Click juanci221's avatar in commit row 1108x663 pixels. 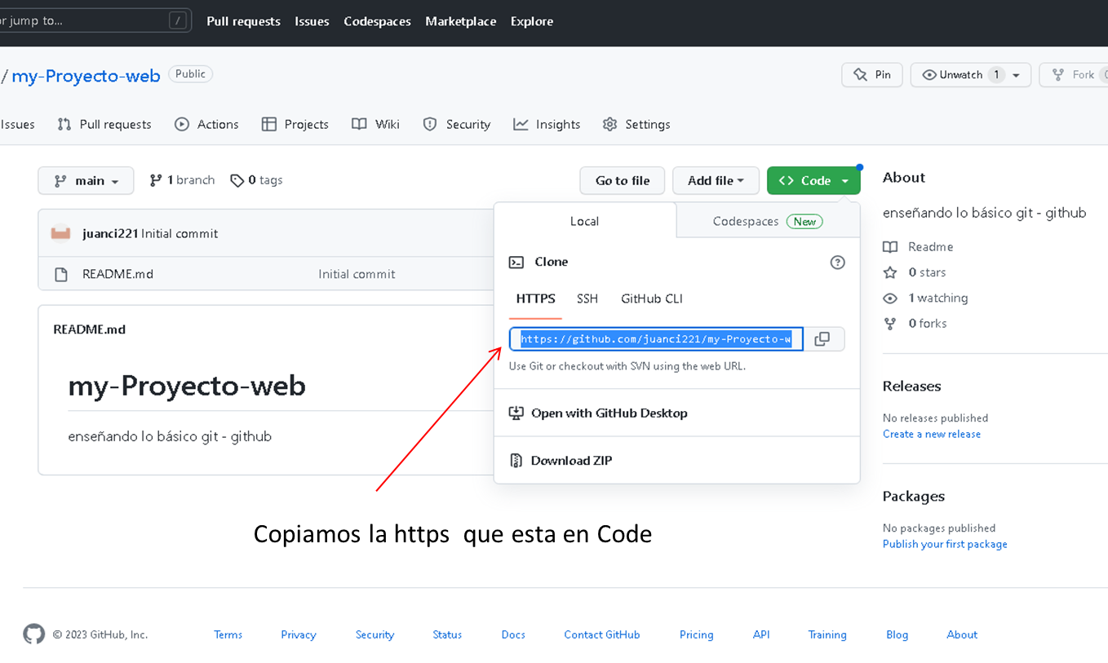tap(60, 233)
